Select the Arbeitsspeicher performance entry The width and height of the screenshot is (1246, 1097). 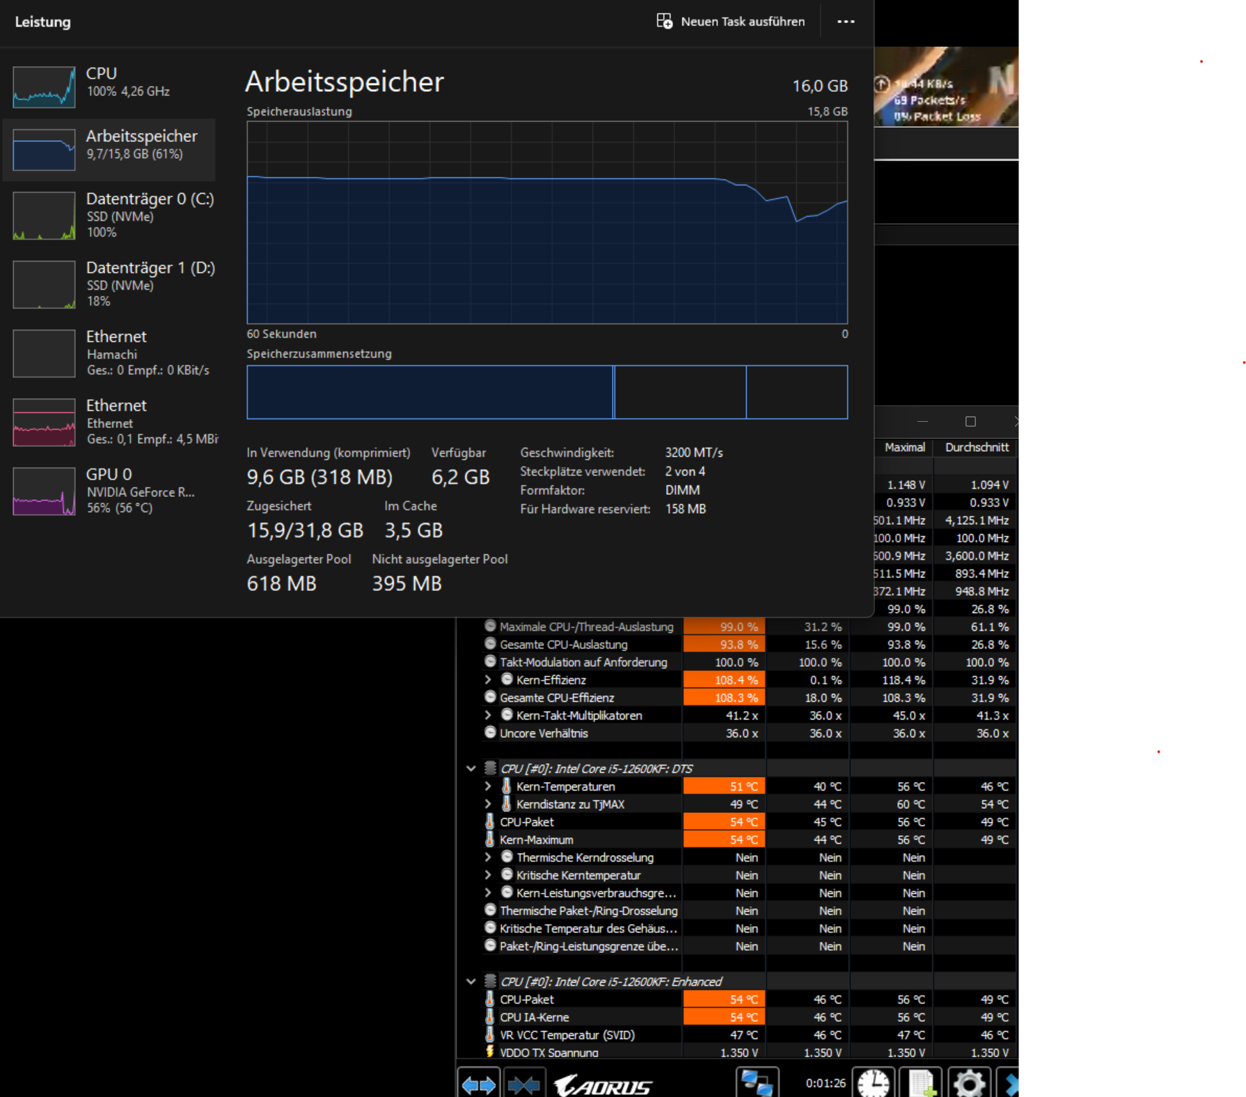point(109,149)
